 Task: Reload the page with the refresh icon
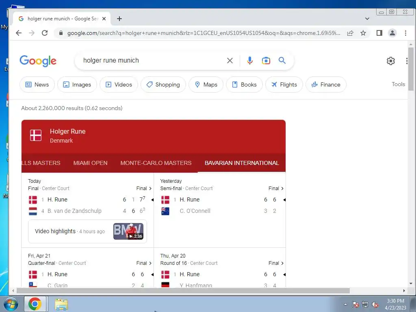45,33
